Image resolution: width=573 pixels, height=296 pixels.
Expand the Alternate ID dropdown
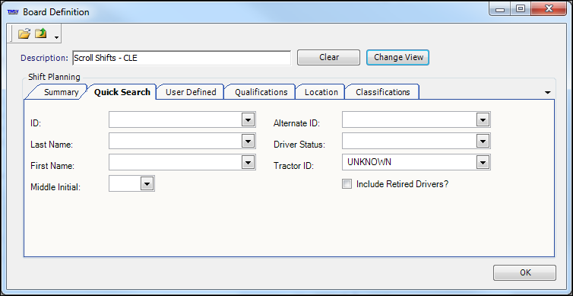(x=483, y=119)
